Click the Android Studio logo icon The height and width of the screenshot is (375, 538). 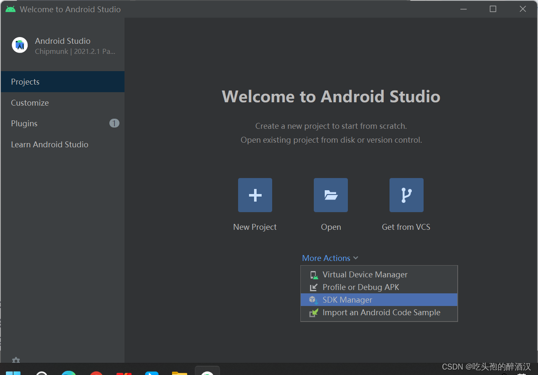[x=19, y=45]
